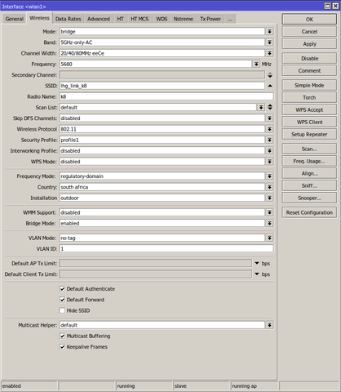The width and height of the screenshot is (341, 392).
Task: Click the Frequency value field
Action: [x=155, y=64]
